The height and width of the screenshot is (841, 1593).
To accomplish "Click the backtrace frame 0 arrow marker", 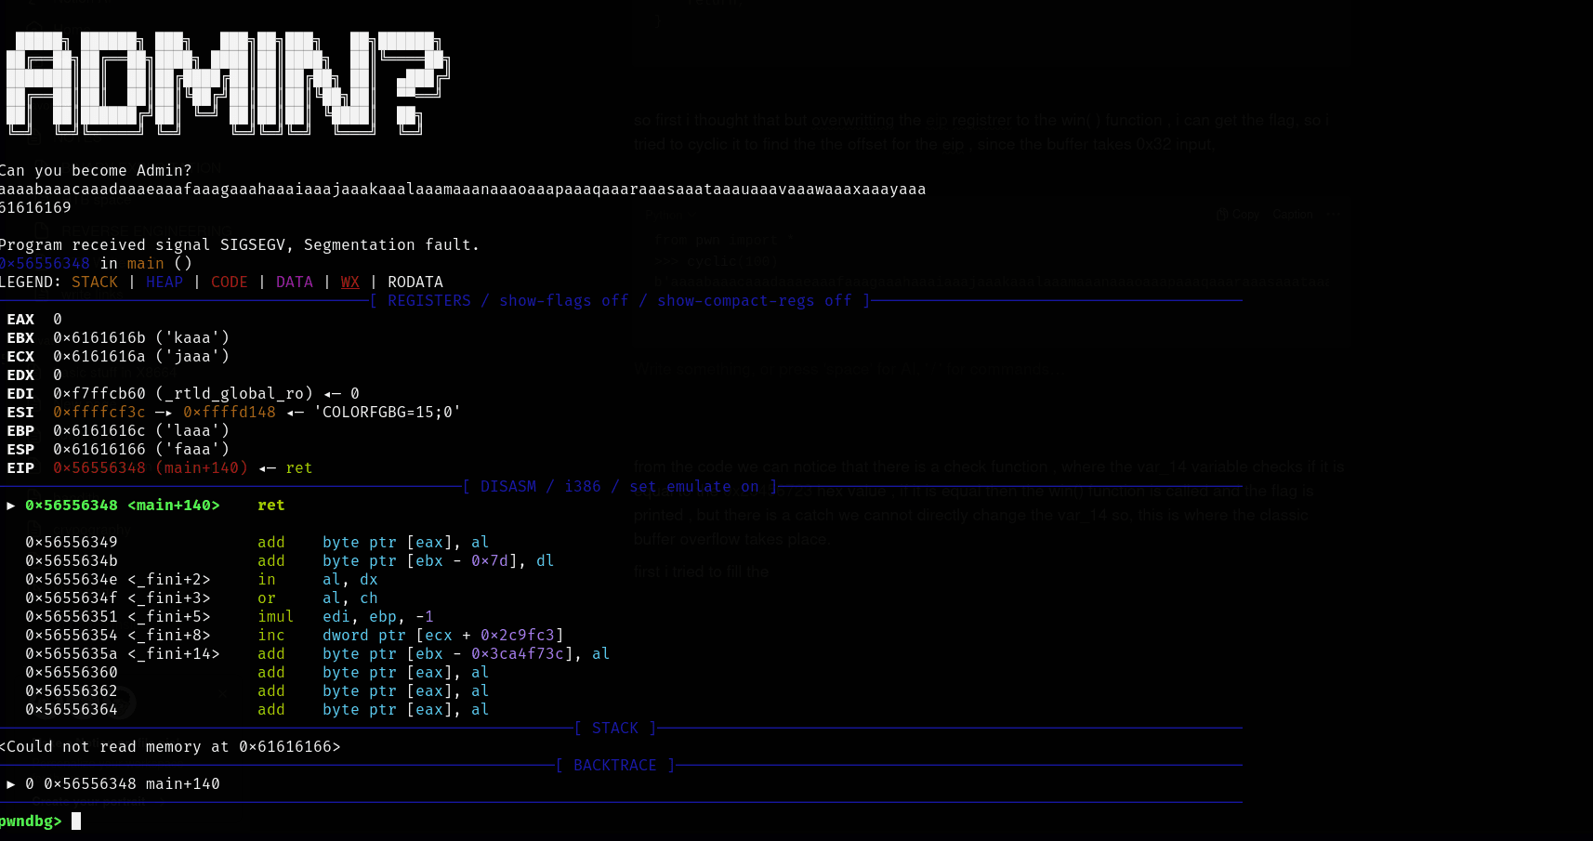I will point(11,784).
